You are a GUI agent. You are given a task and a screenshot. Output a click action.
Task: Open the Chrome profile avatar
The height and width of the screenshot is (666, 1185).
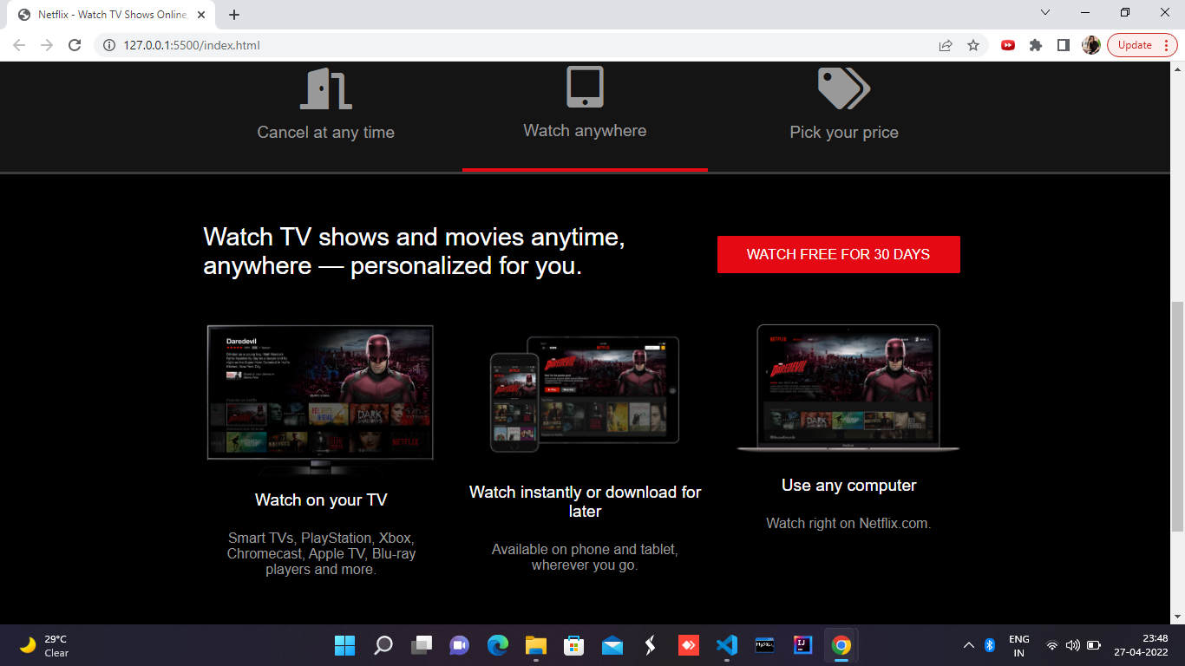[1091, 45]
